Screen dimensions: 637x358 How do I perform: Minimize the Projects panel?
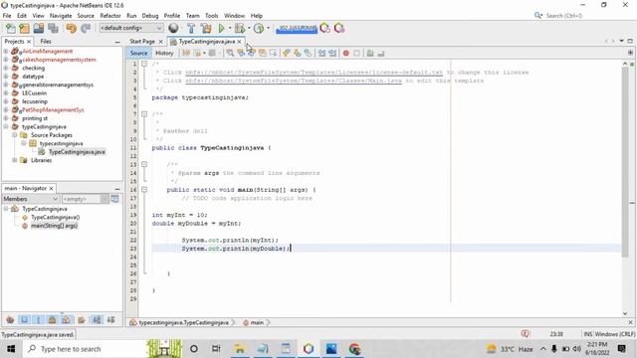[117, 42]
